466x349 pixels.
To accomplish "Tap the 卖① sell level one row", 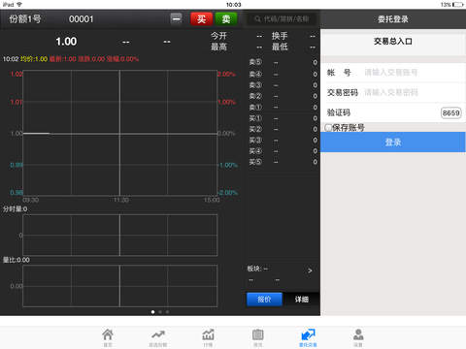I will click(283, 107).
